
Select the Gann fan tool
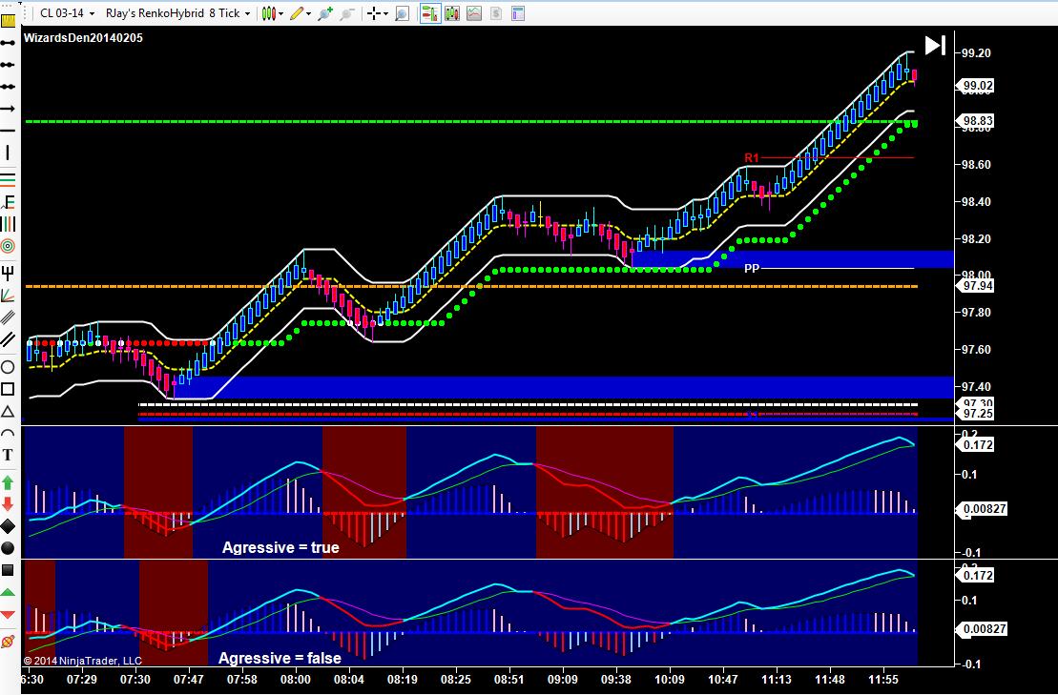[8, 296]
